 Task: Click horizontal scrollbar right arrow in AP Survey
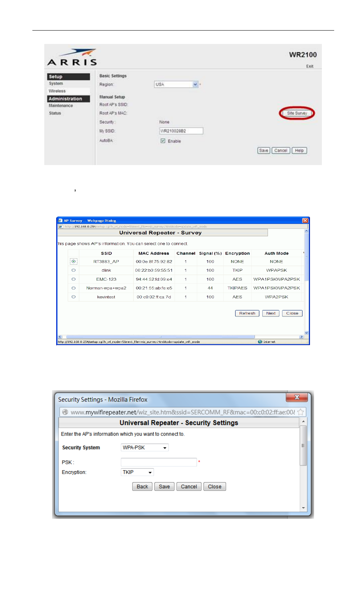pyautogui.click(x=302, y=337)
